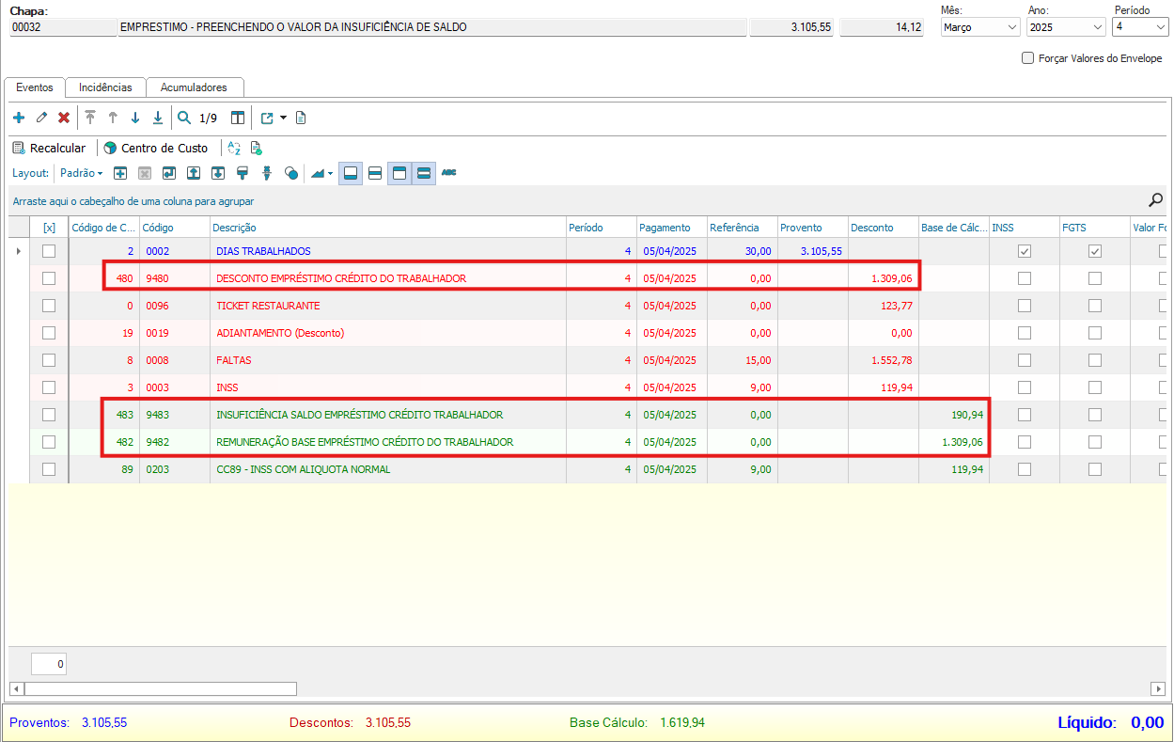Toggle the footer panel layout icon

pos(351,173)
